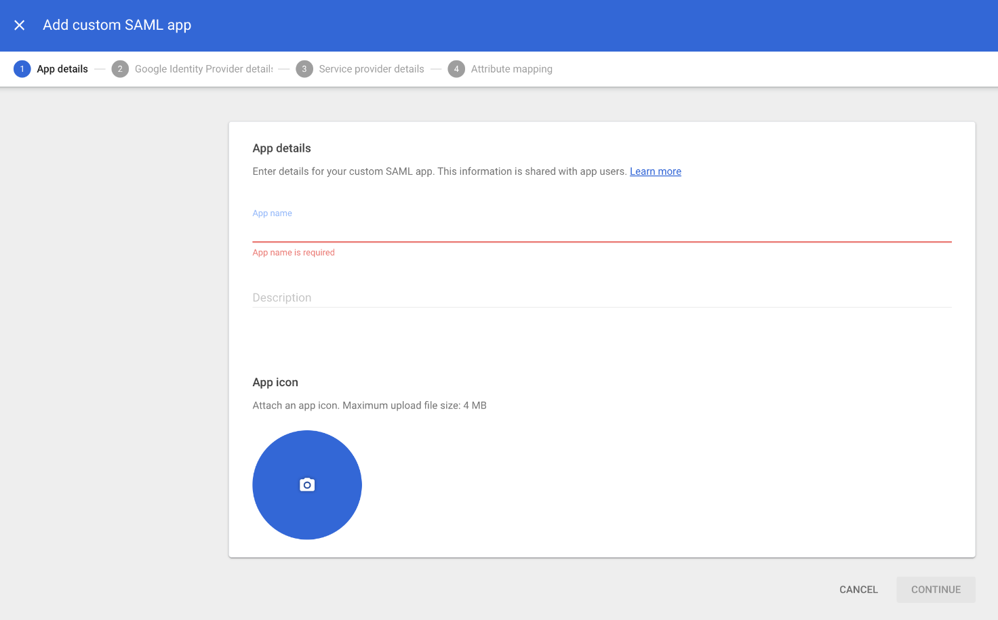Click the maximum upload file size text

click(x=370, y=406)
